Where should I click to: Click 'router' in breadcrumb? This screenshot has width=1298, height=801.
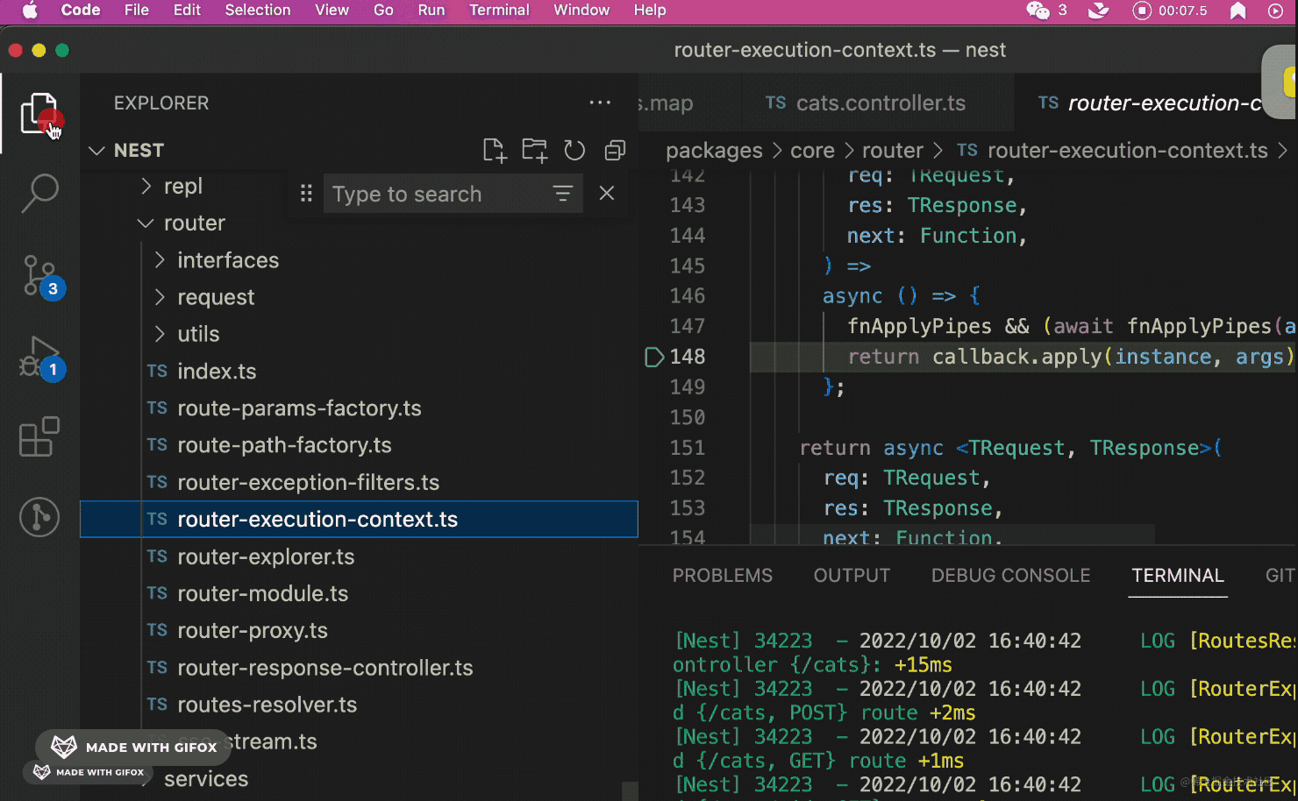(x=892, y=151)
